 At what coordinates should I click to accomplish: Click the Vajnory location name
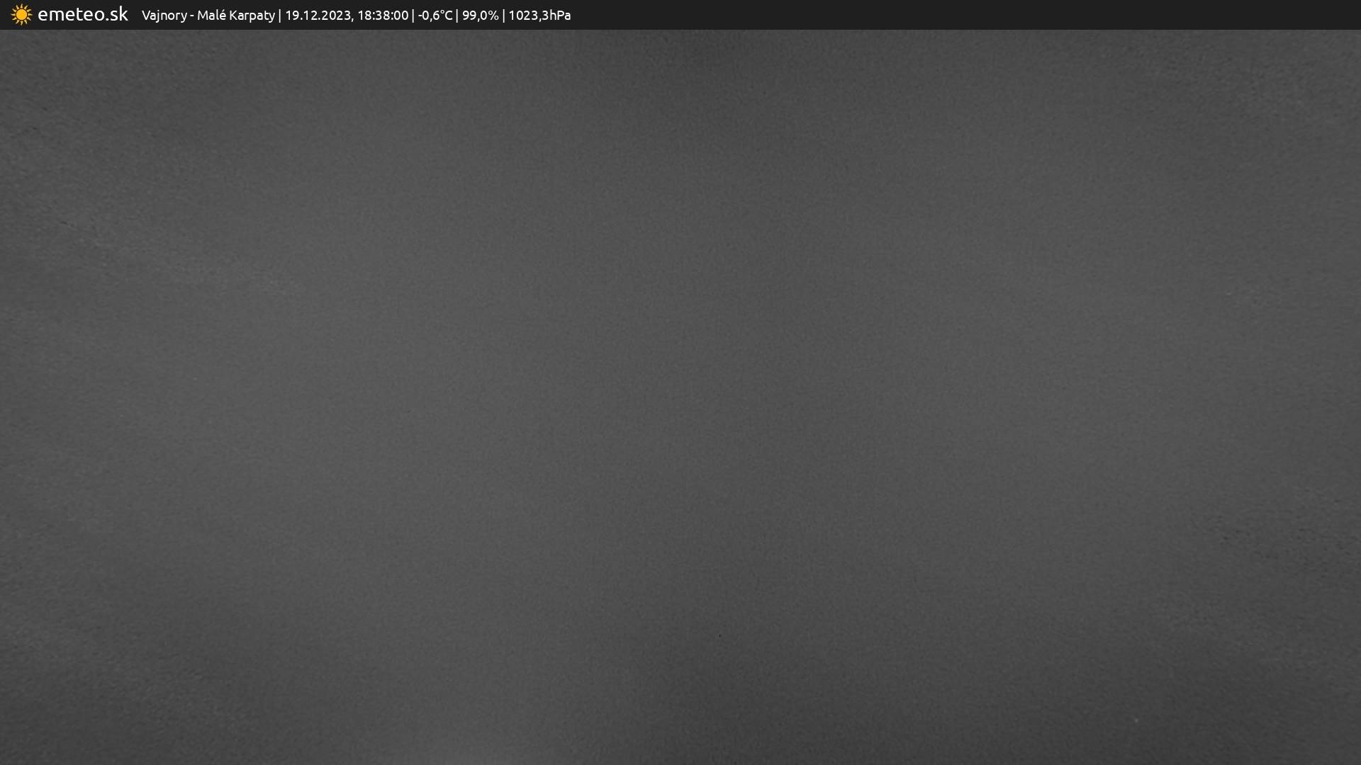coord(164,16)
